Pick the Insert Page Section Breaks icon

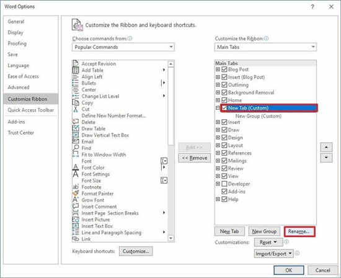tap(76, 213)
